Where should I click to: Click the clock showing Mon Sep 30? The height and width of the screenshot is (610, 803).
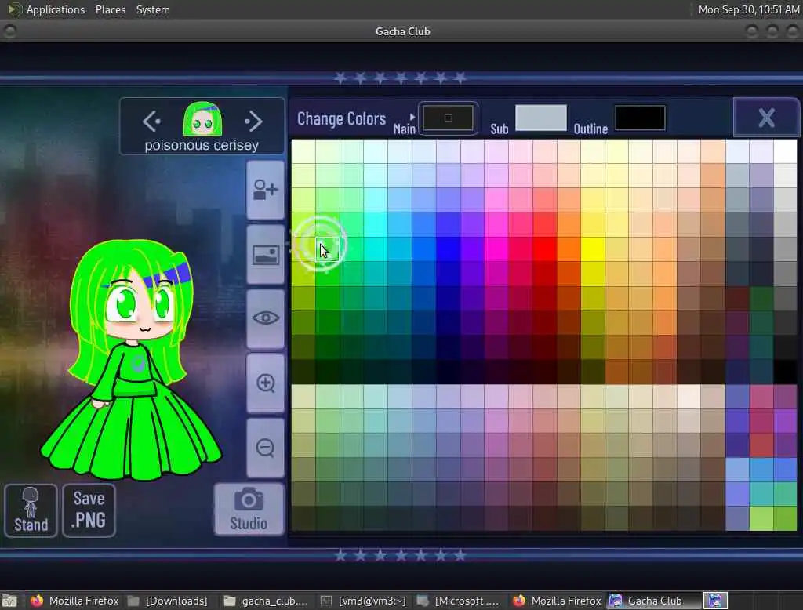pyautogui.click(x=749, y=9)
